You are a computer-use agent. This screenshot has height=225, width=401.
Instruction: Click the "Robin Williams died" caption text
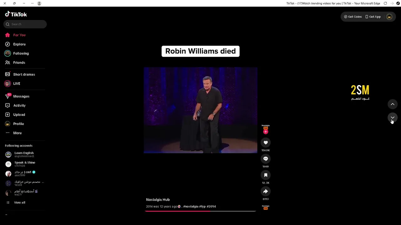[x=200, y=51]
